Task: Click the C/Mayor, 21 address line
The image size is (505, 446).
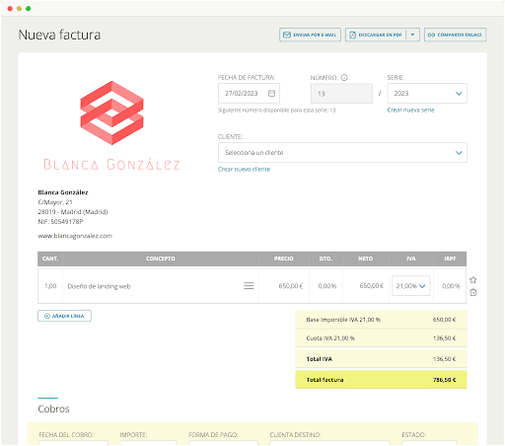Action: (x=55, y=202)
